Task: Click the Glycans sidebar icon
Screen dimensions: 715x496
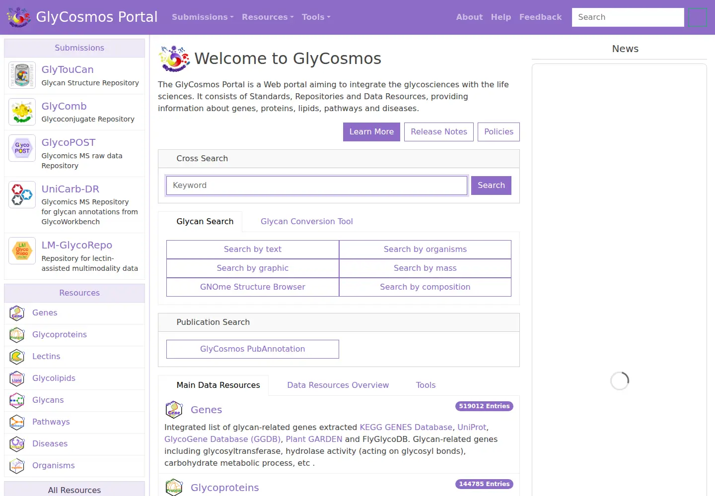Action: (17, 400)
